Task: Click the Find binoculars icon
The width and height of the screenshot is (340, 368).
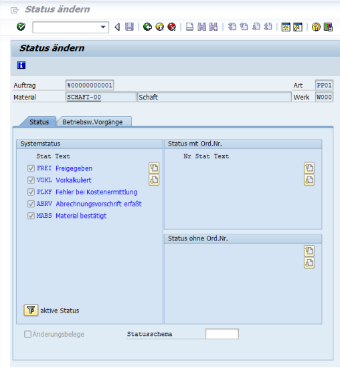Action: tap(201, 27)
